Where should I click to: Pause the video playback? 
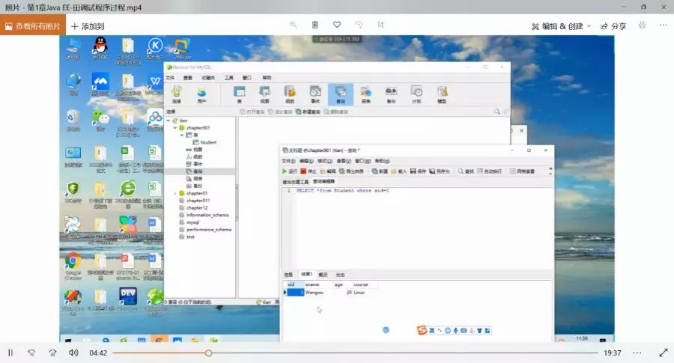[10, 353]
